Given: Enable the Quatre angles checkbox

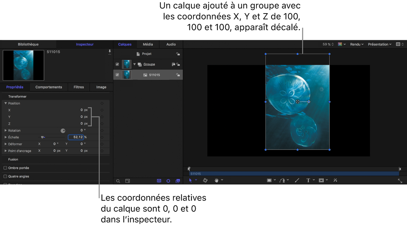Looking at the screenshot, I should 5,176.
